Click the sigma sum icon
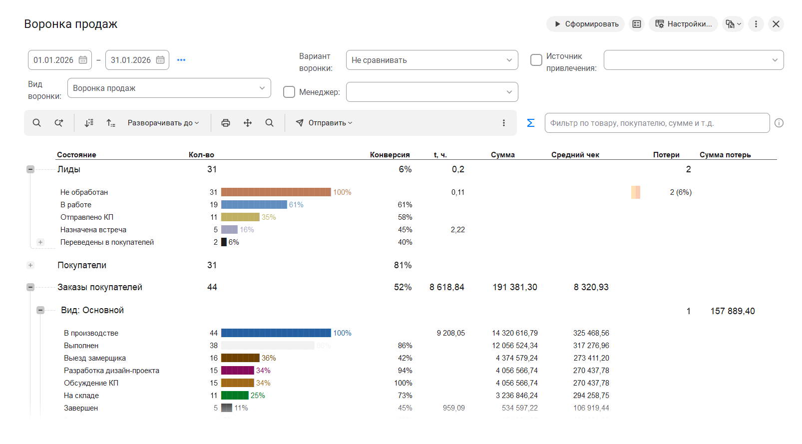The image size is (802, 444). pyautogui.click(x=530, y=123)
